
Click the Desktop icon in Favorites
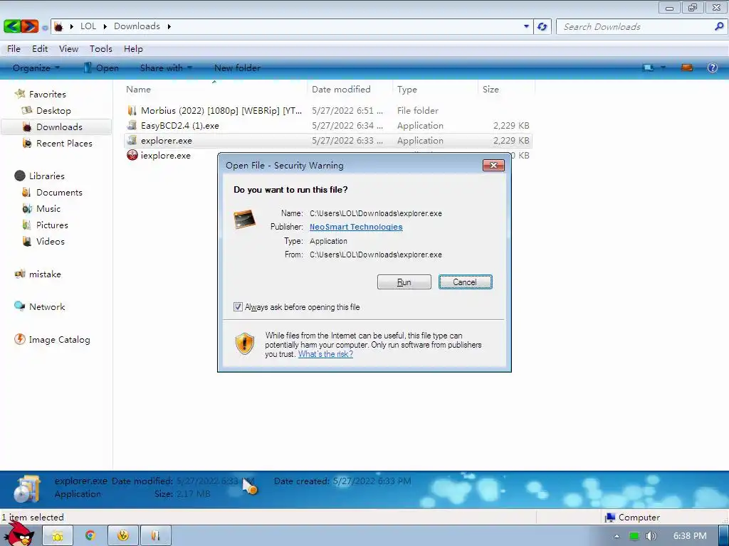tap(27, 110)
